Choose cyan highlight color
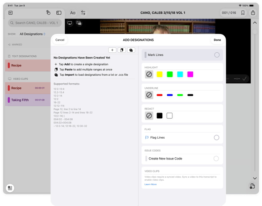Image resolution: width=262 pixels, height=206 pixels. [x=180, y=74]
